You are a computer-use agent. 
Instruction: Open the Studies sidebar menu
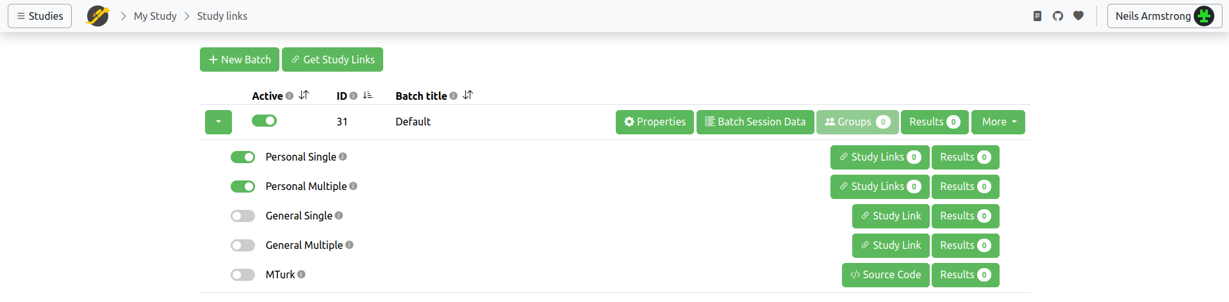point(40,16)
